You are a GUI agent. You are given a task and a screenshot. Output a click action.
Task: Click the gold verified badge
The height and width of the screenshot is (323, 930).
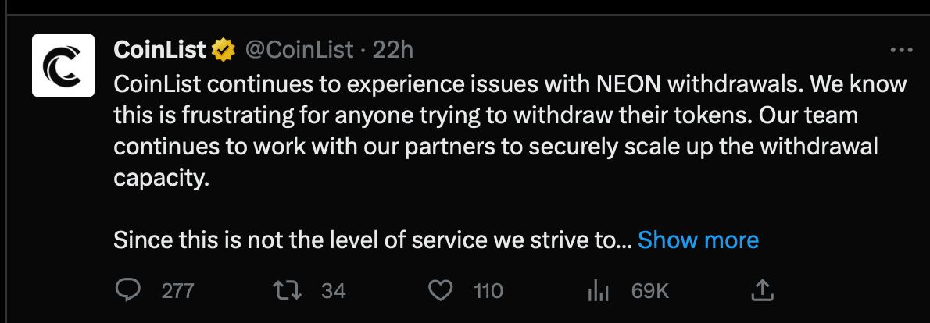point(224,50)
